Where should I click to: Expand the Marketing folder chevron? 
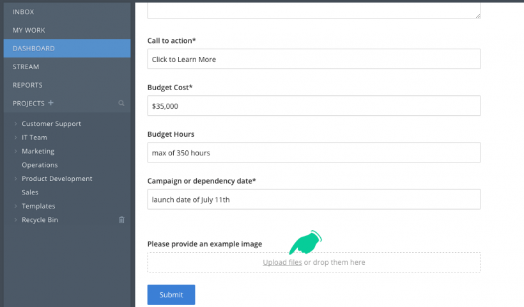click(x=16, y=151)
